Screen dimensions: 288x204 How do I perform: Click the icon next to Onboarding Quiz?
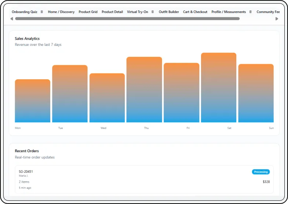[41, 12]
